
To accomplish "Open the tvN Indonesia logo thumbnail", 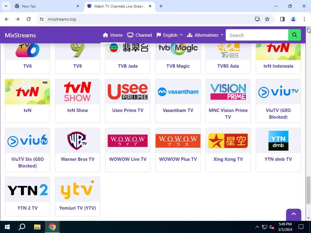I will pyautogui.click(x=278, y=51).
